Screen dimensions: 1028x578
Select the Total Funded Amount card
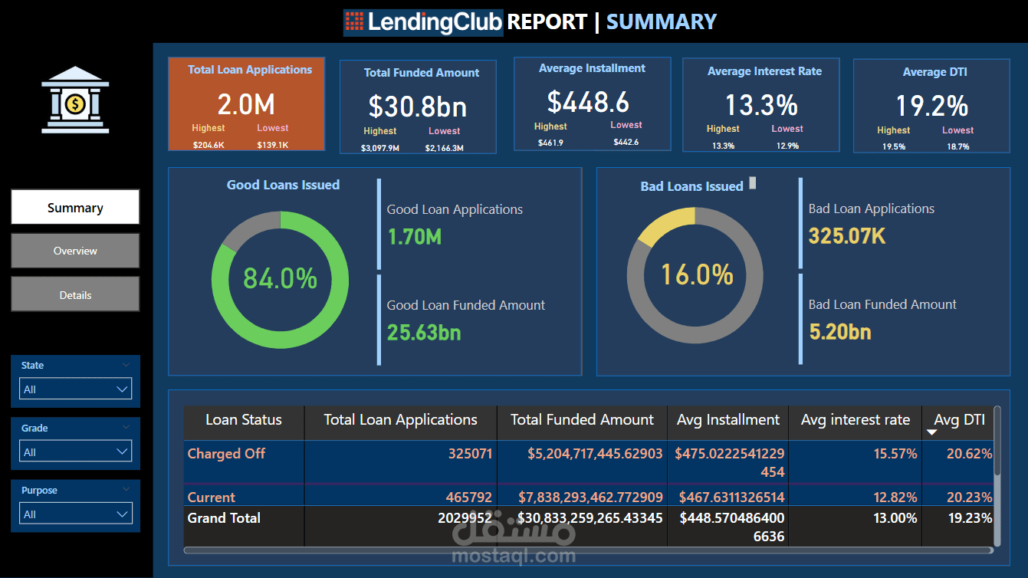418,107
